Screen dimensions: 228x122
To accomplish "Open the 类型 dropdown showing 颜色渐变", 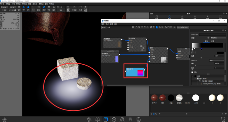I will [x=218, y=38].
